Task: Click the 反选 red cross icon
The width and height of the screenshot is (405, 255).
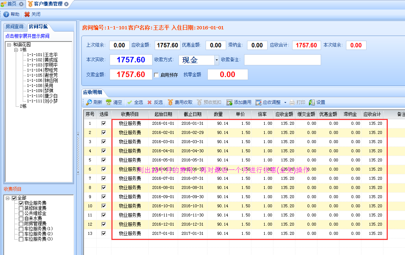Action: [149, 102]
